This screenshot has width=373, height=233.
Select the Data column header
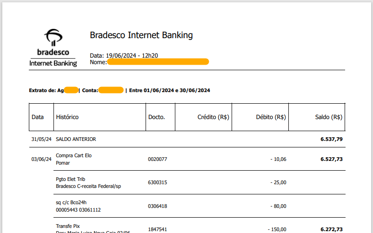tap(38, 117)
